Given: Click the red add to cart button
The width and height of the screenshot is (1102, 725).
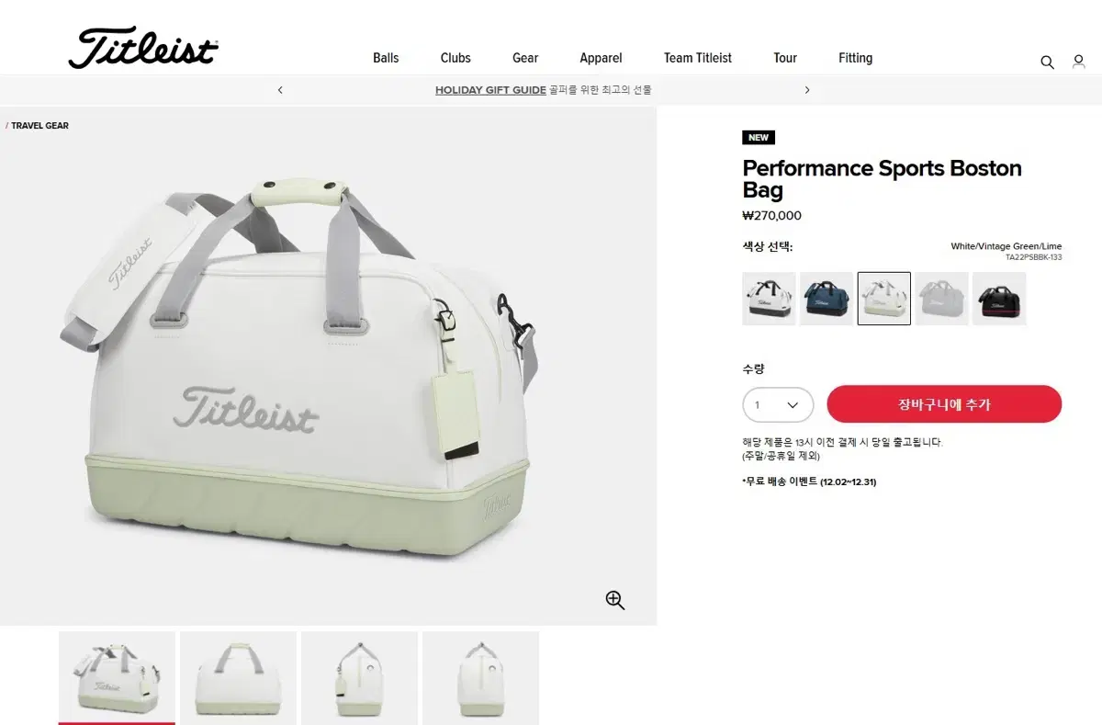Looking at the screenshot, I should 944,404.
